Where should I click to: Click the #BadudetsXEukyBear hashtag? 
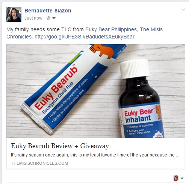coord(109,37)
